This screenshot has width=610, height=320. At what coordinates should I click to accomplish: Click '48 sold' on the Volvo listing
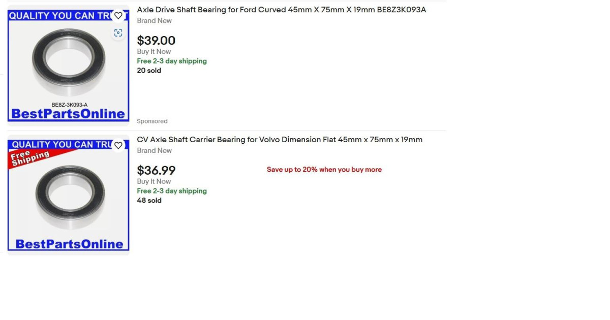pyautogui.click(x=149, y=201)
